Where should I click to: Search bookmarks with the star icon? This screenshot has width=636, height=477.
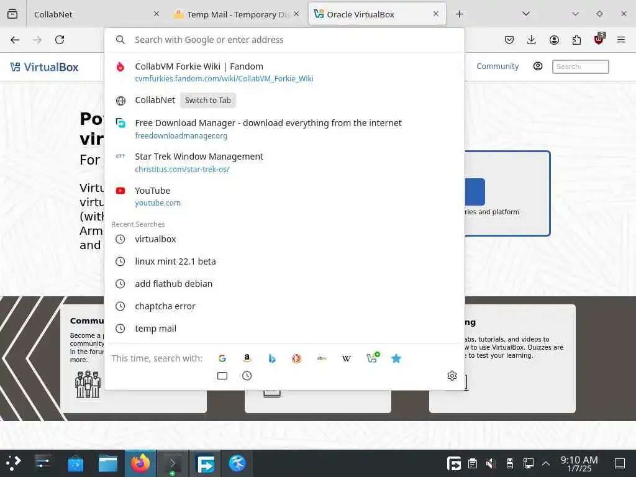pos(396,358)
